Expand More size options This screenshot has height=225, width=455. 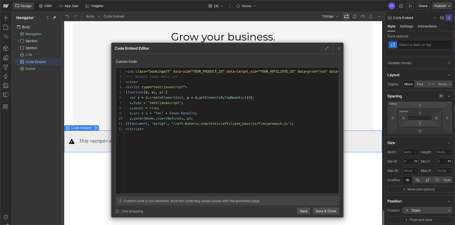420,189
